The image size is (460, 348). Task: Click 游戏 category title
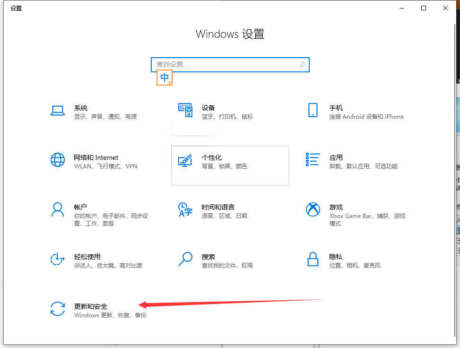click(x=336, y=207)
